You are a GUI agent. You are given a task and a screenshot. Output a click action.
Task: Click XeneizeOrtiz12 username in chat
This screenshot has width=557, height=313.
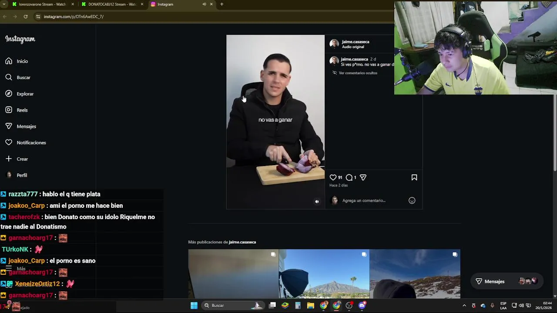point(37,284)
